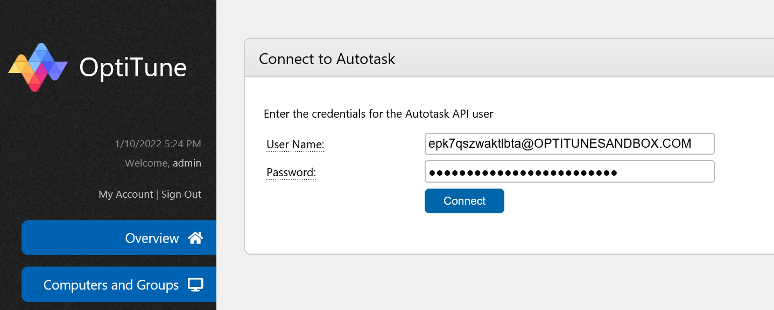Open the Overview navigation item

tap(119, 238)
